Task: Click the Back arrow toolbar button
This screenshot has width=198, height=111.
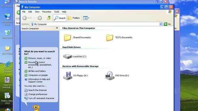Action: (x=27, y=18)
